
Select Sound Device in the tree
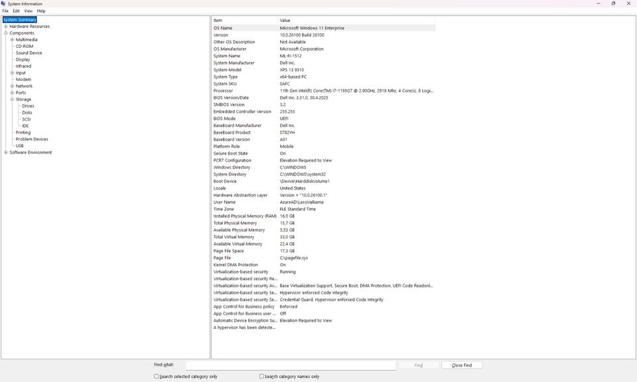[29, 53]
